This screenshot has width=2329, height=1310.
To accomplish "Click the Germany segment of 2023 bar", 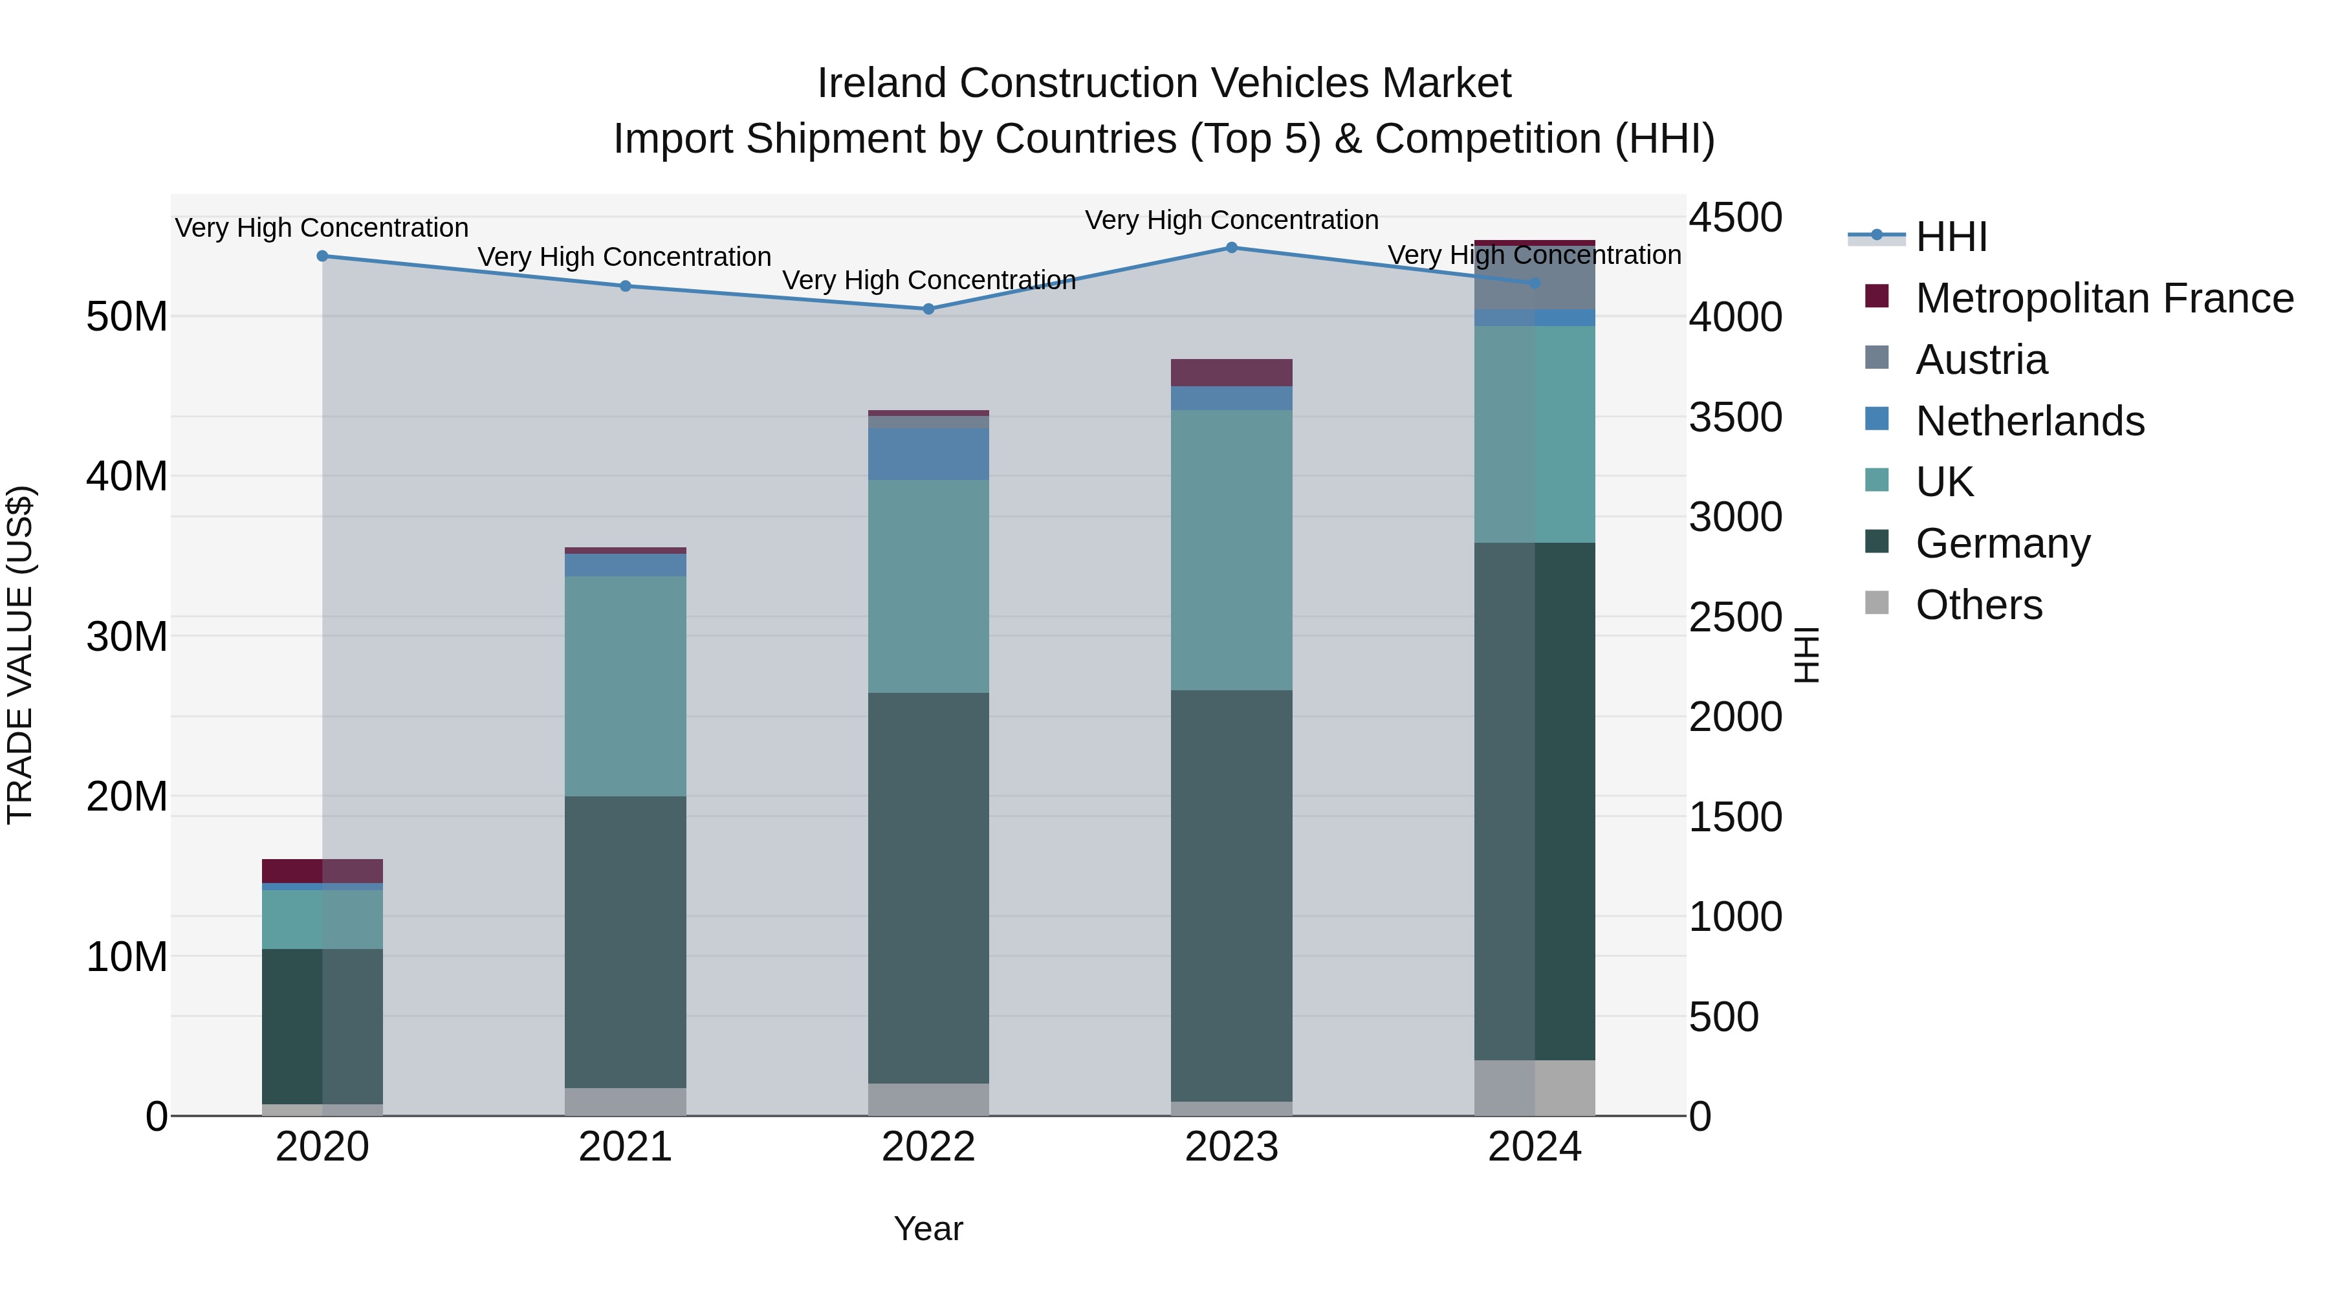I will click(x=1231, y=896).
